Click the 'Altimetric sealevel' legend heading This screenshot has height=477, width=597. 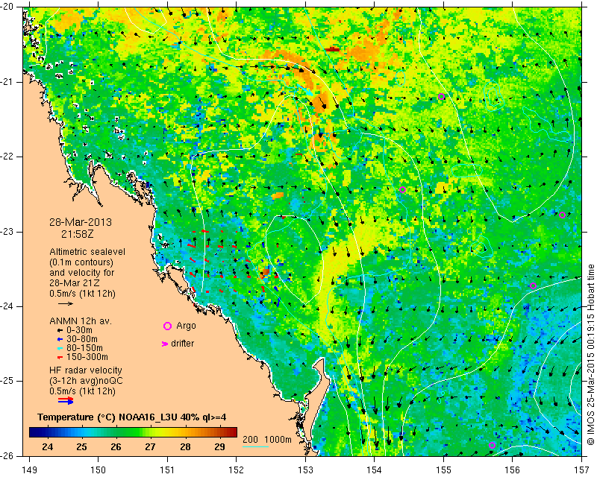(87, 252)
